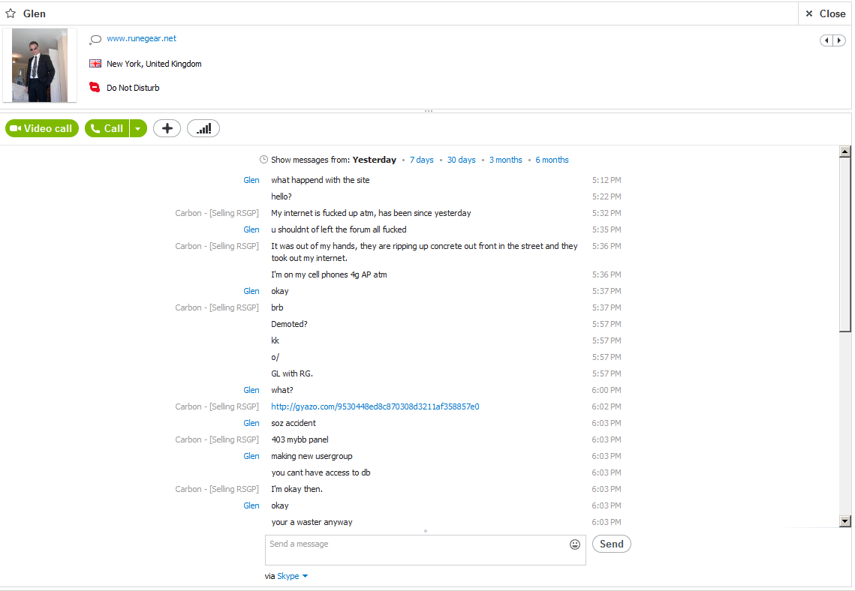Start a video call with Glen

click(x=42, y=128)
